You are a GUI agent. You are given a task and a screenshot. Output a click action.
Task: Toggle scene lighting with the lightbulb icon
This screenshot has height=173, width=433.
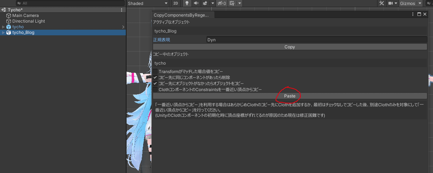(x=187, y=3)
